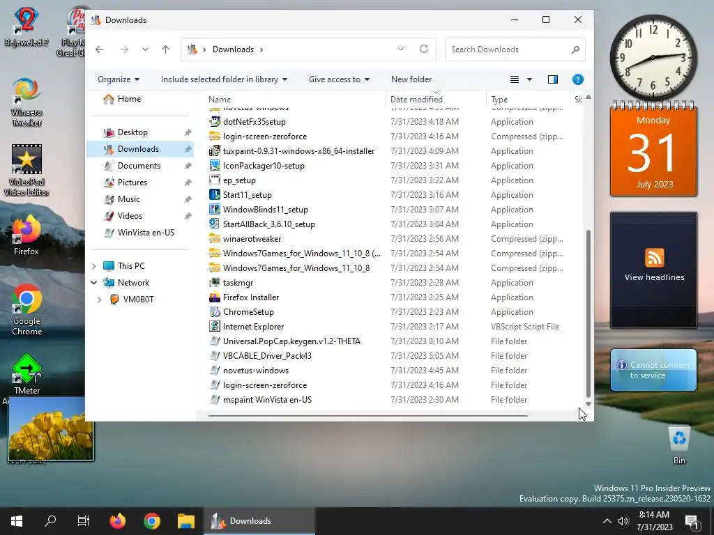Open recent locations dropdown chevron
The image size is (714, 535).
145,49
